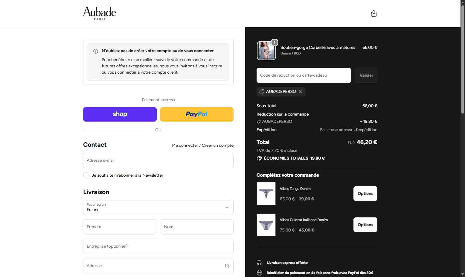Click the calendar icon for 4x payment

click(x=260, y=273)
